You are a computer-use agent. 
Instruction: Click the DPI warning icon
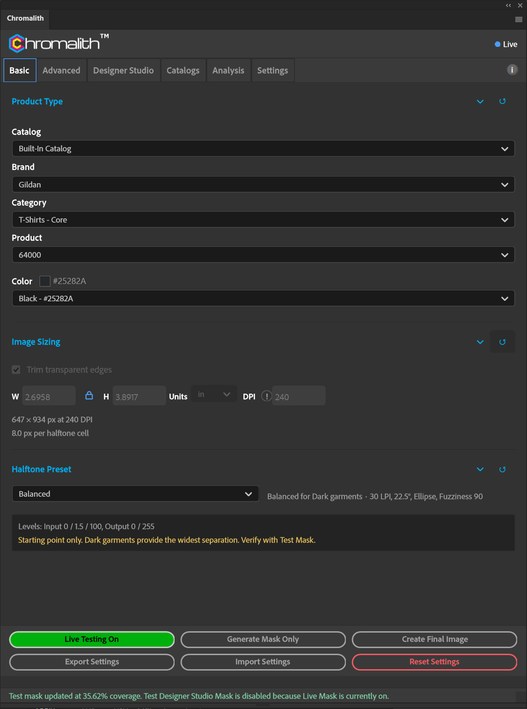point(266,396)
